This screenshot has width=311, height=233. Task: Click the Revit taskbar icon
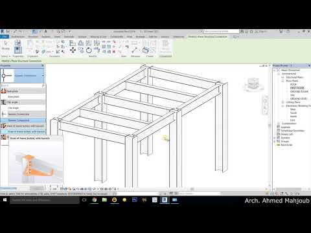pyautogui.click(x=165, y=200)
